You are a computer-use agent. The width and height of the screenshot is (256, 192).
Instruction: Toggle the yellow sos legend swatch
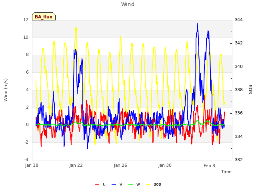(x=148, y=185)
